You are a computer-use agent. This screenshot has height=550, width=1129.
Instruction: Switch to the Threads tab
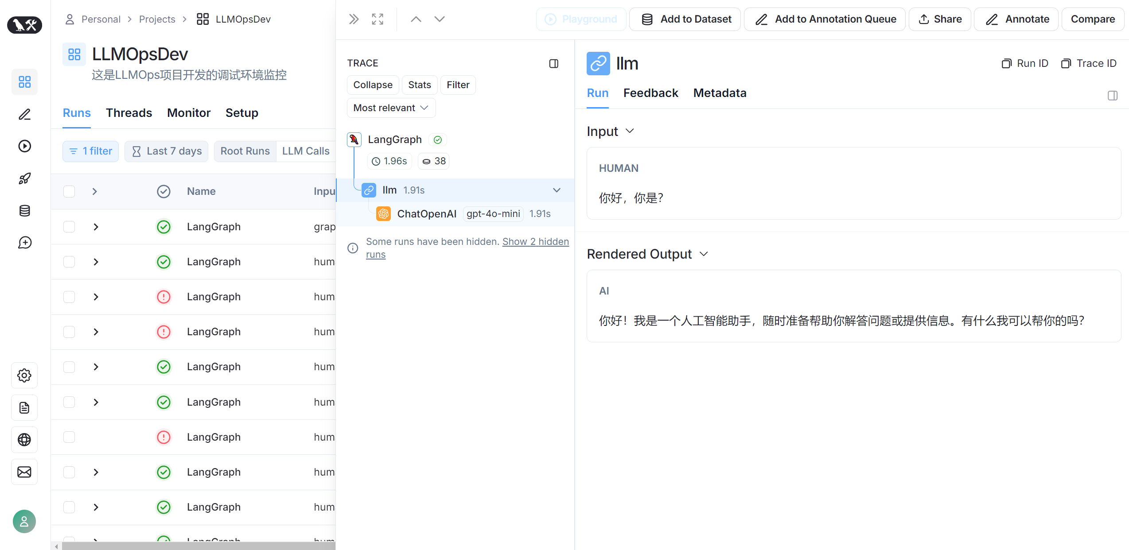coord(129,113)
